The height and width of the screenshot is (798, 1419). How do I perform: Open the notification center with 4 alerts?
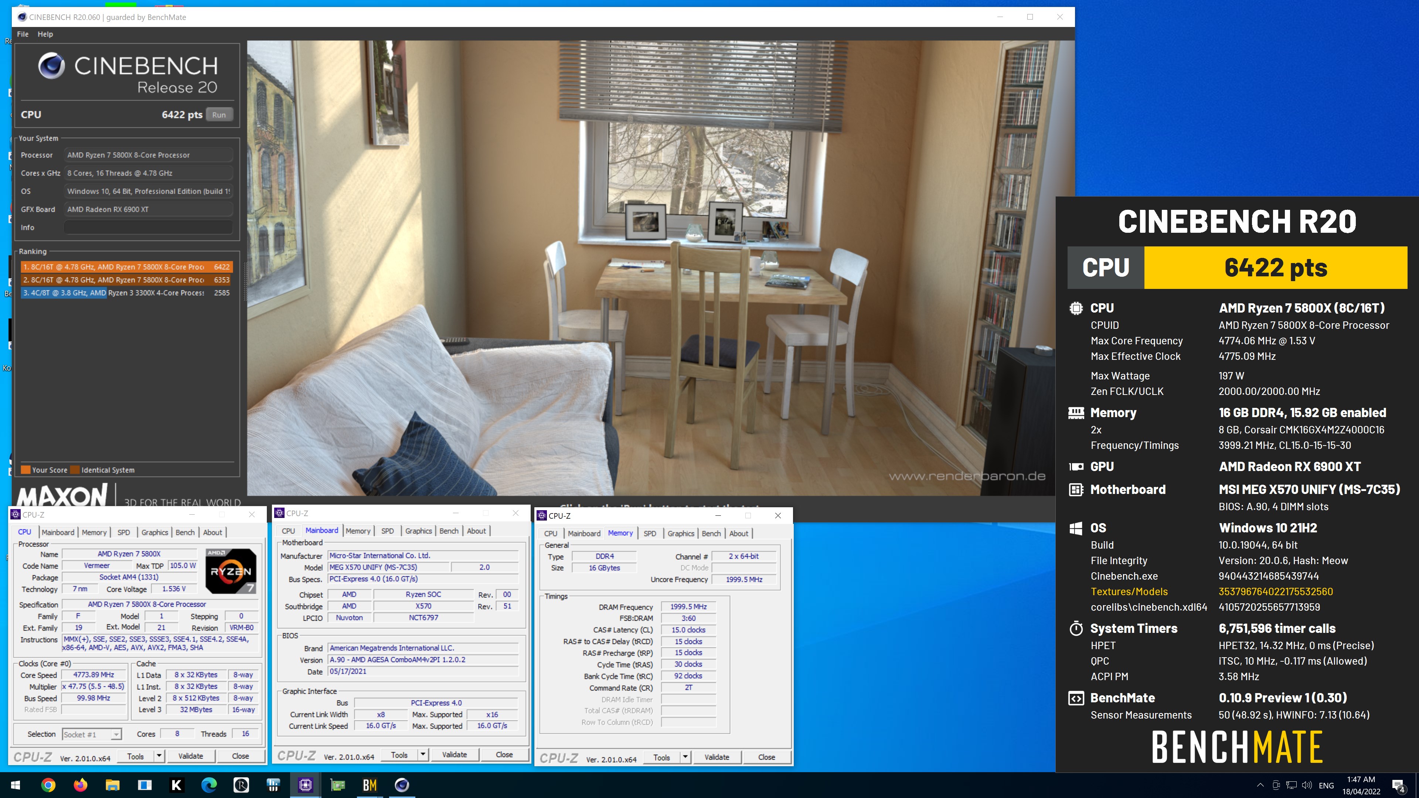[1398, 785]
